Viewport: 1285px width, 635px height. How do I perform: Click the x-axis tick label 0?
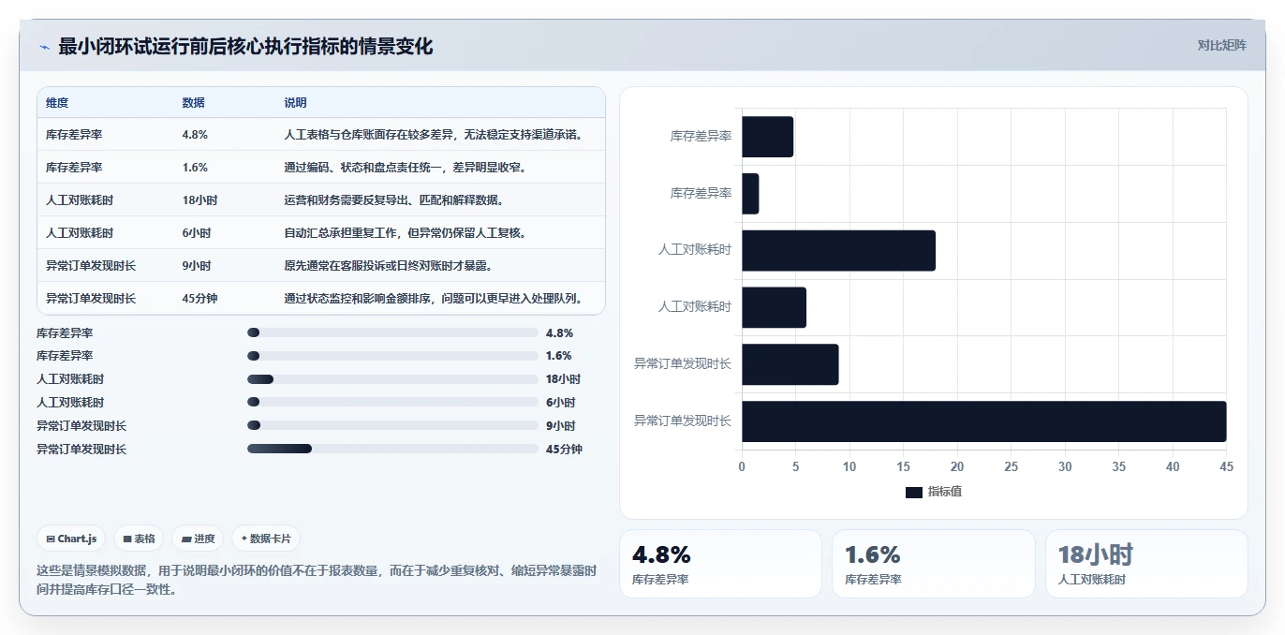pyautogui.click(x=742, y=466)
